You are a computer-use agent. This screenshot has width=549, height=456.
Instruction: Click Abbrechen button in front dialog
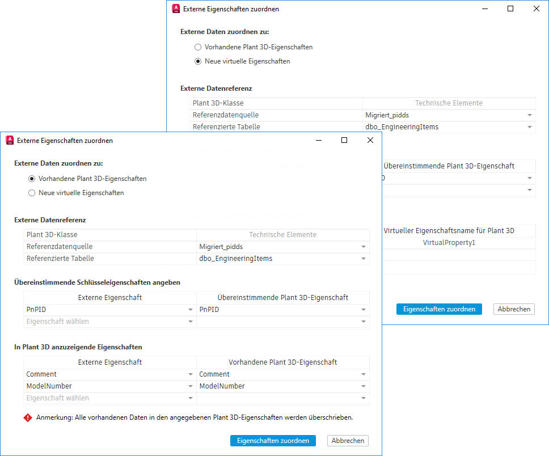click(348, 441)
